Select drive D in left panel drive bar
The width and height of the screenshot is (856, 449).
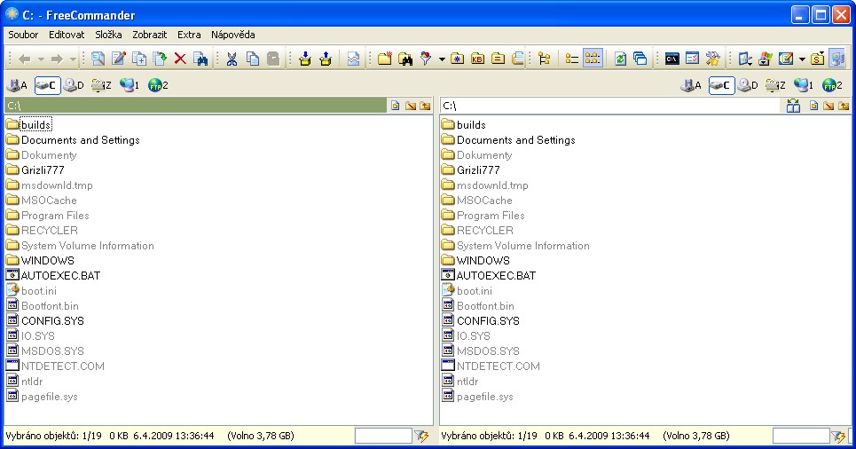pos(74,85)
